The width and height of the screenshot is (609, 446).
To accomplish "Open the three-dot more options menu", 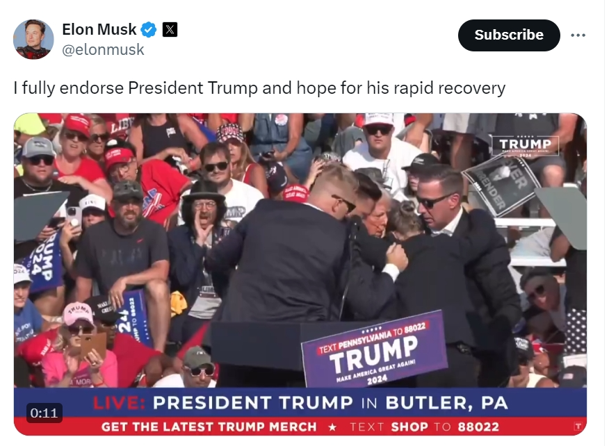I will tap(578, 35).
